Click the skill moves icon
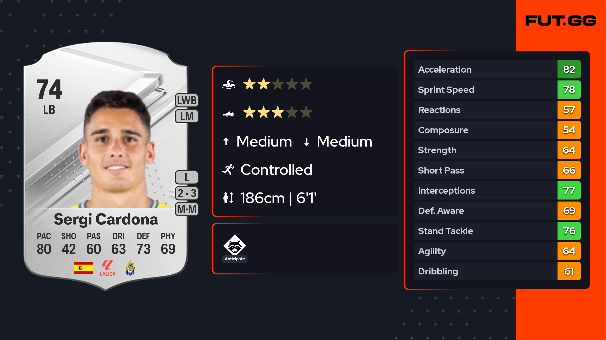The width and height of the screenshot is (606, 340). point(229,84)
